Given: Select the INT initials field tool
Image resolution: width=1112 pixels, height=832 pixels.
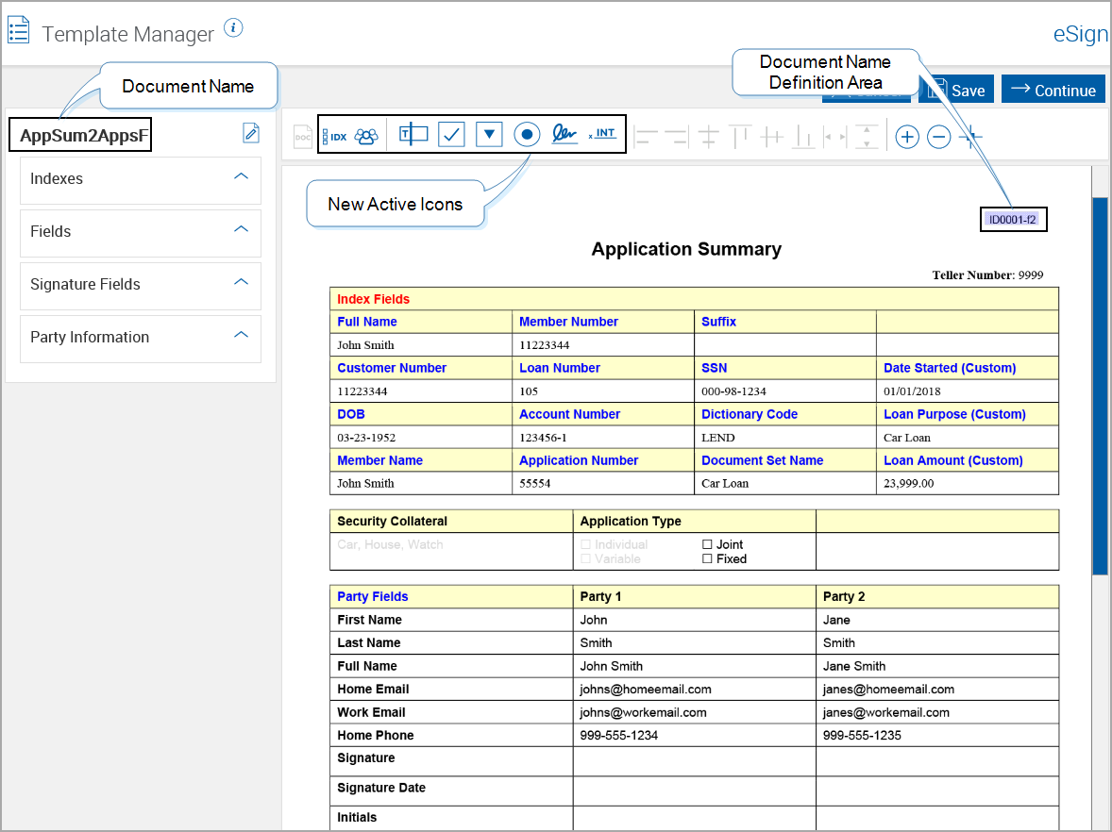Looking at the screenshot, I should [x=602, y=133].
